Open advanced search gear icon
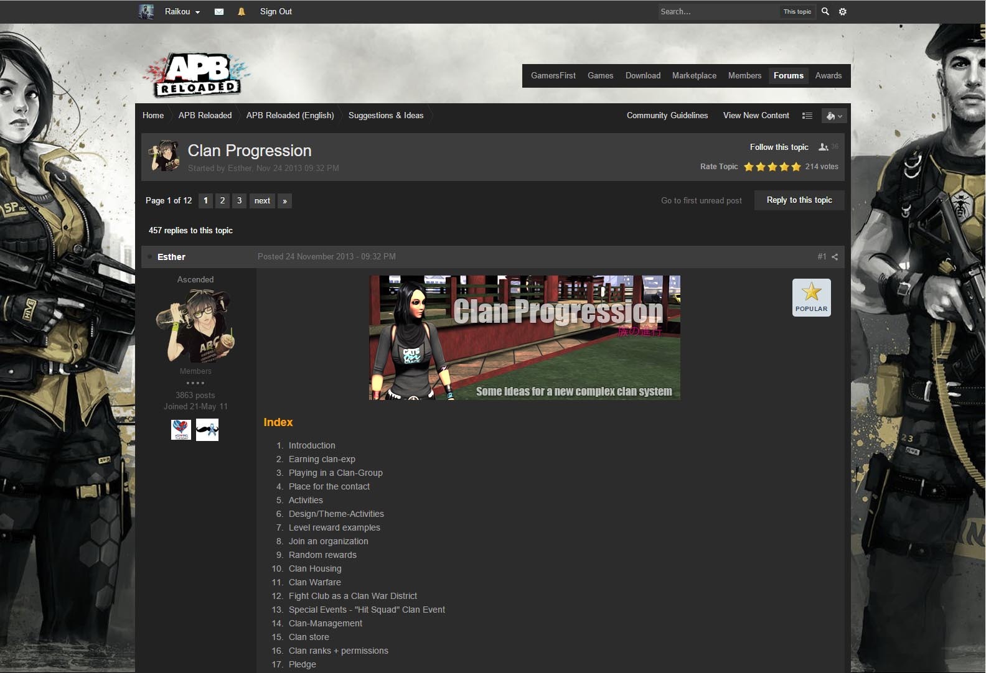986x673 pixels. 843,11
